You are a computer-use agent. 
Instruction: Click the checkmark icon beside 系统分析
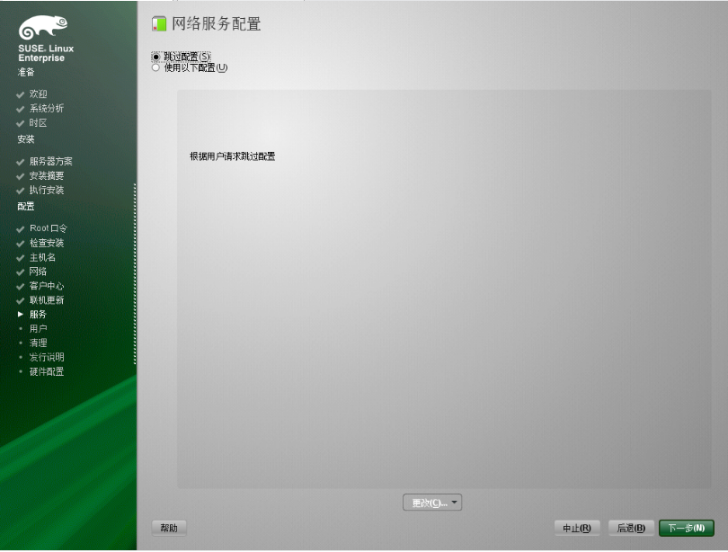tap(20, 108)
